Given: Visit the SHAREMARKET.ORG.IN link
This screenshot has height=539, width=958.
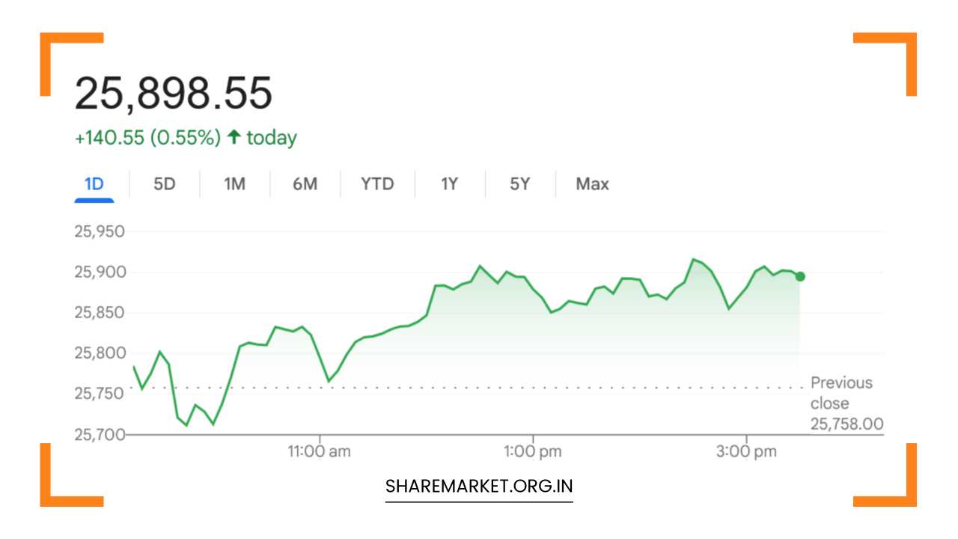Looking at the screenshot, I should click(x=478, y=487).
